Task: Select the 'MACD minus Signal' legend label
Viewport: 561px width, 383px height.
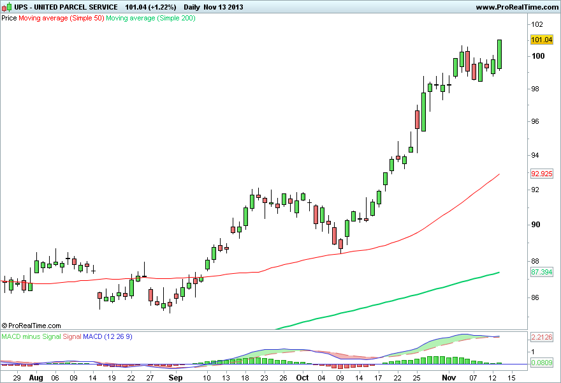Action: point(31,336)
